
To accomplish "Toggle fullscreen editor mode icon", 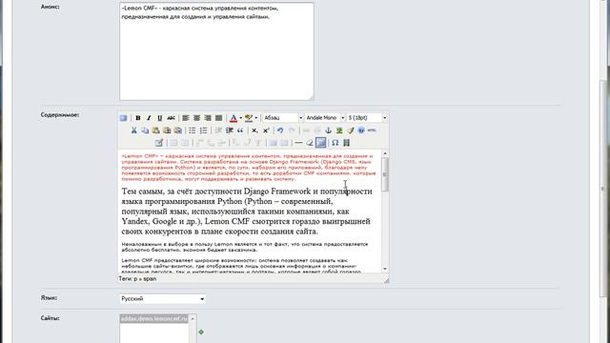I will (123, 118).
